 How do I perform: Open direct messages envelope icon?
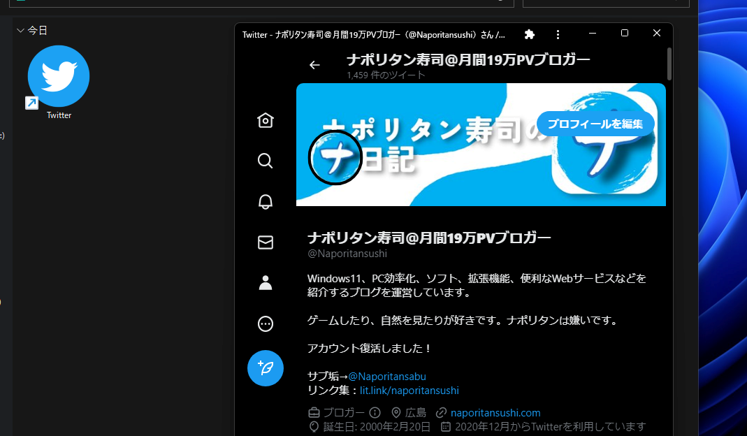pyautogui.click(x=266, y=242)
